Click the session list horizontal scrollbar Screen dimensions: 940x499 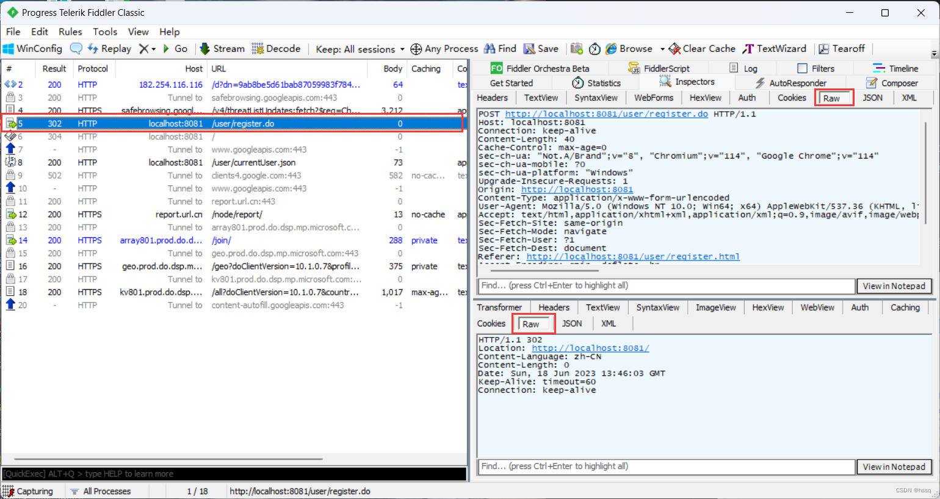tap(168, 459)
